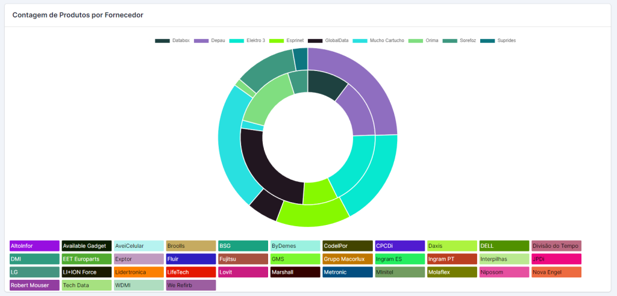Select the We Refirb brand tag
Image resolution: width=617 pixels, height=296 pixels.
coord(190,285)
